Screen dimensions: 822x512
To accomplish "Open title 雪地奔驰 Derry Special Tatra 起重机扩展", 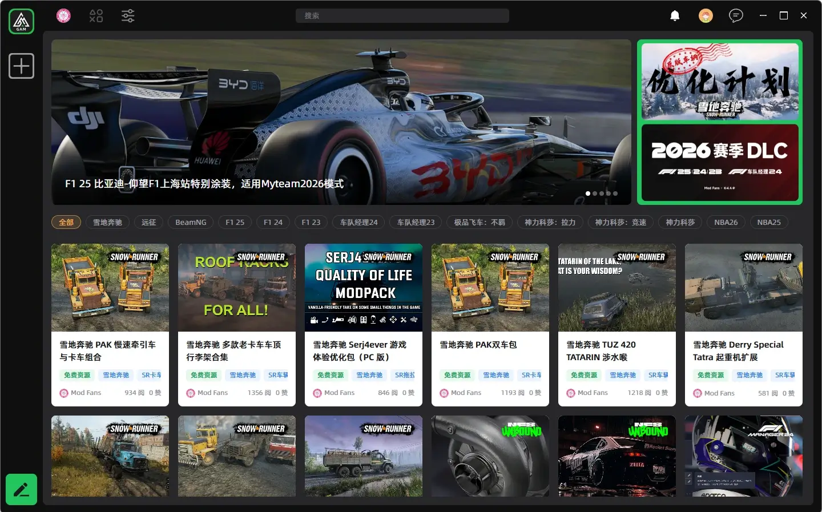I will click(x=738, y=351).
